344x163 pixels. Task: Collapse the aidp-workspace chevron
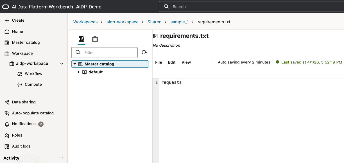[62, 64]
